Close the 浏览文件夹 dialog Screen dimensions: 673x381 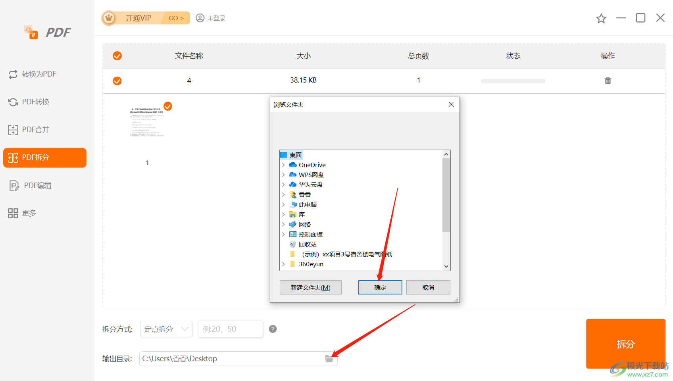(451, 104)
